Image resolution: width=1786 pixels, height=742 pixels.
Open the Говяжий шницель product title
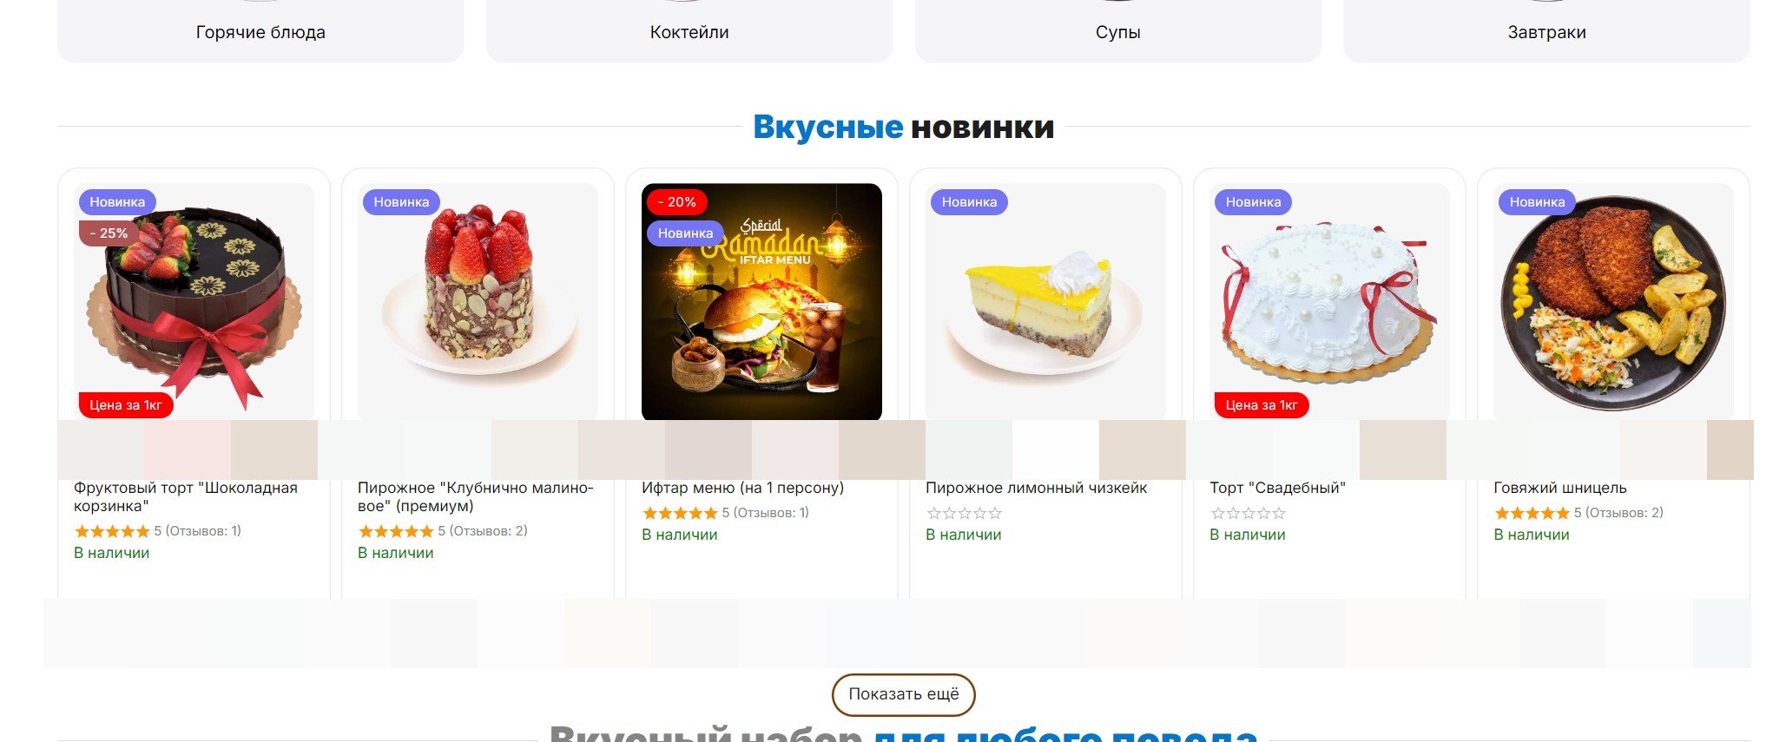point(1560,488)
